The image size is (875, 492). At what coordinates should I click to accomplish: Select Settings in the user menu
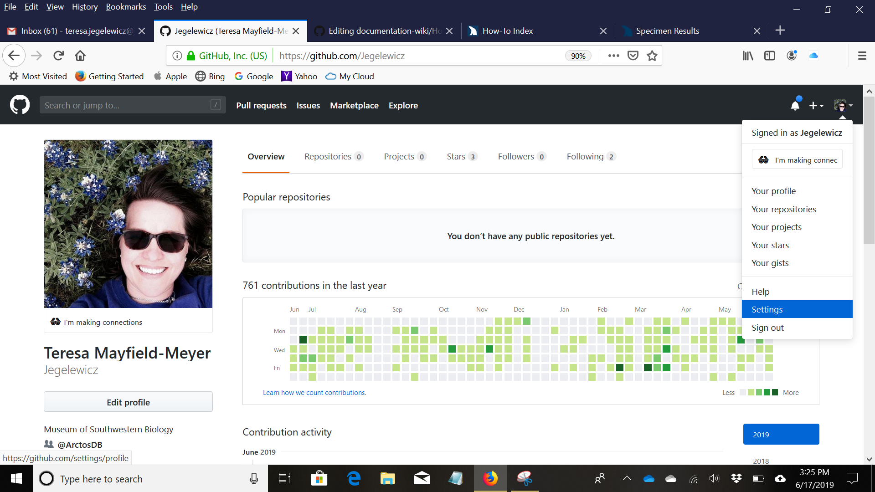coord(767,309)
